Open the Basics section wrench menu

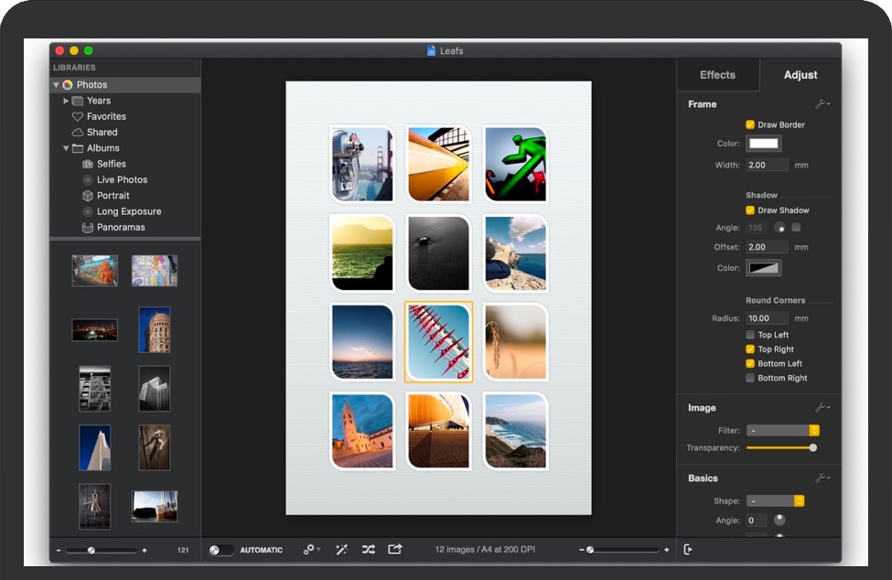coord(822,478)
